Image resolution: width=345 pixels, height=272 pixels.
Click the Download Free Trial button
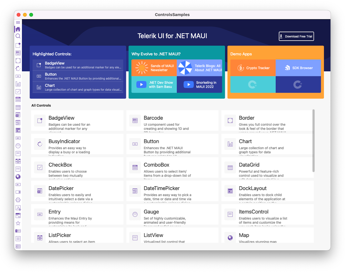coord(297,36)
